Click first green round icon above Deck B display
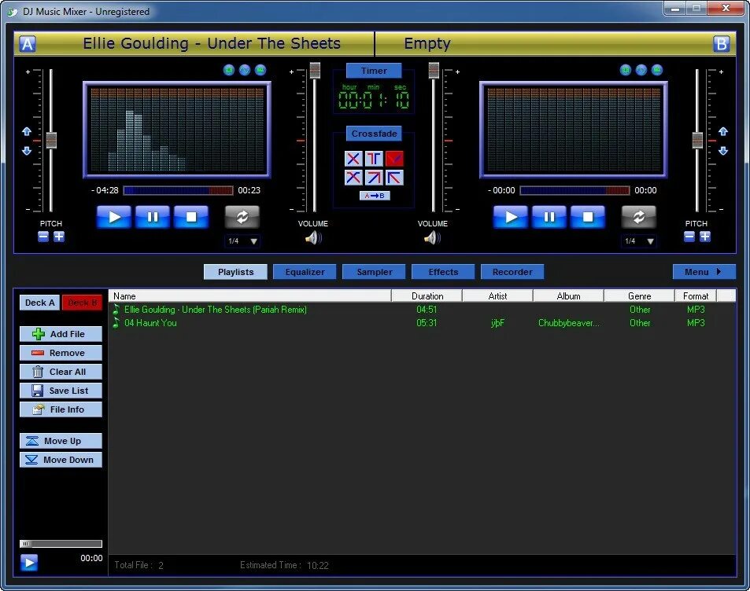750x591 pixels. click(626, 70)
